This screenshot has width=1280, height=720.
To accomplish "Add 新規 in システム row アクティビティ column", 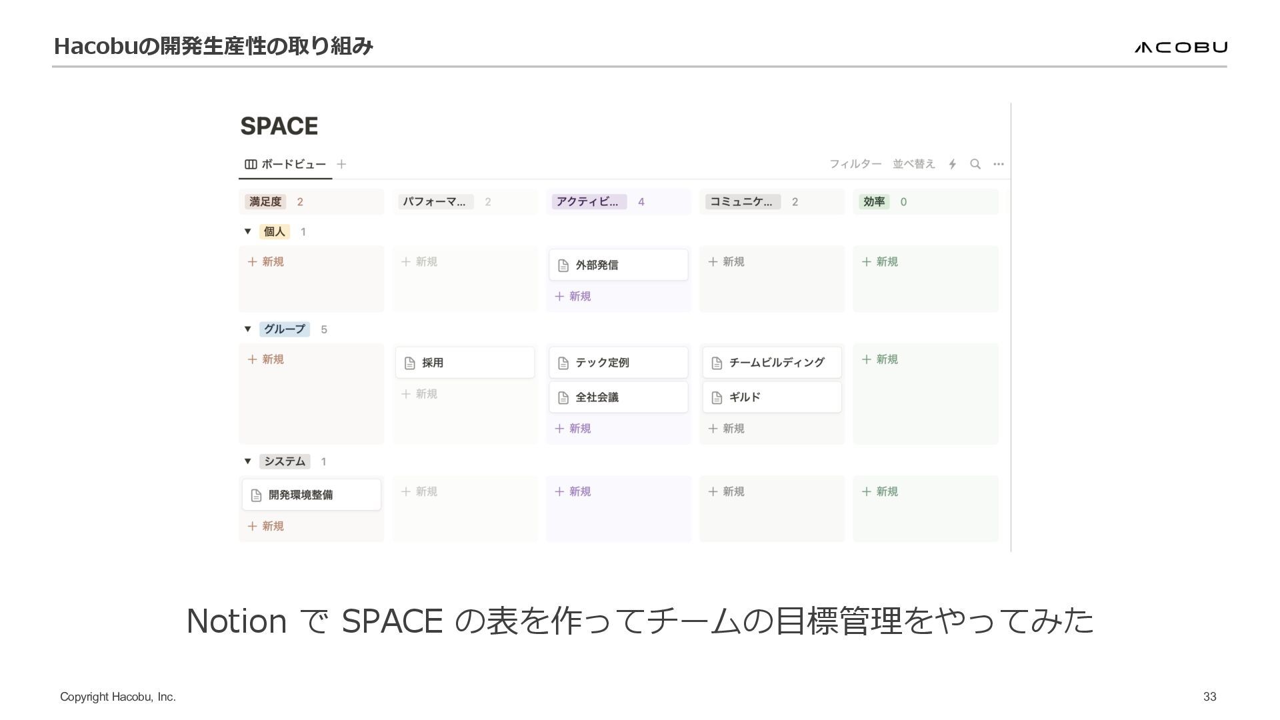I will [x=573, y=491].
